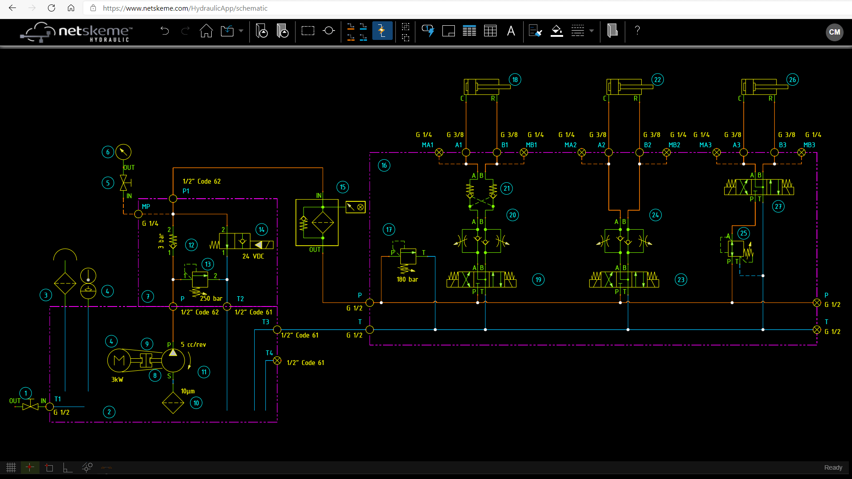Select the text annotation tool
Viewport: 852px width, 479px height.
click(511, 31)
